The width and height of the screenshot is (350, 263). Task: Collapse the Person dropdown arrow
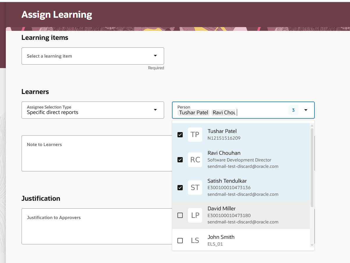pos(306,110)
